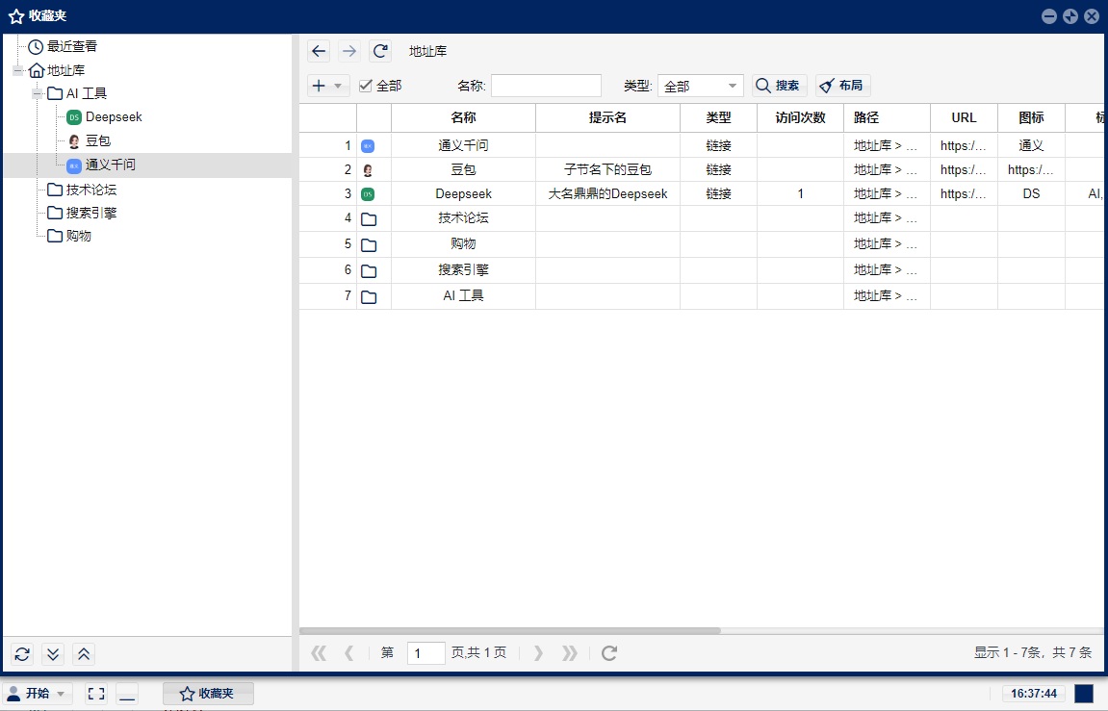Enter fullscreen via taskbar bracket icon
Image resolution: width=1108 pixels, height=711 pixels.
[94, 692]
